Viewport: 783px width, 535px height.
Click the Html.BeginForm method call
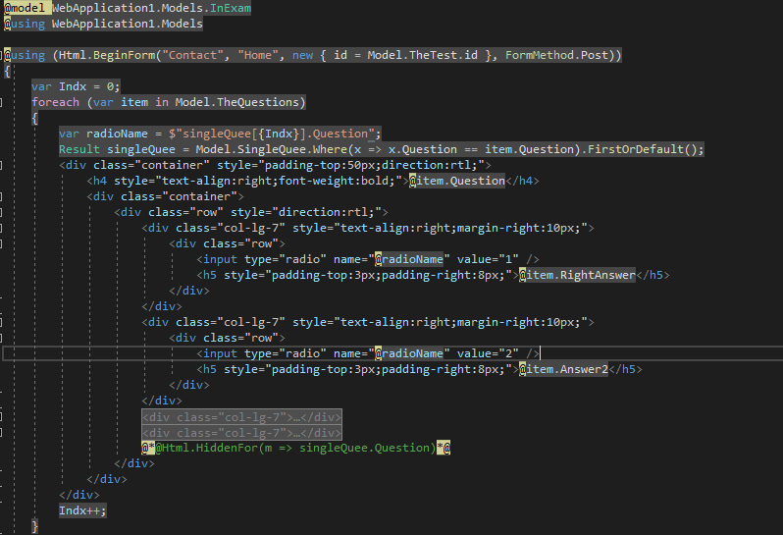pos(107,55)
